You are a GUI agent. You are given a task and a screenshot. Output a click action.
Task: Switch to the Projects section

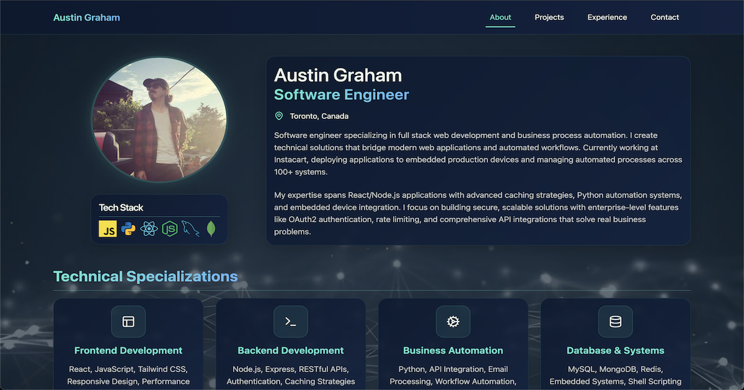tap(549, 17)
